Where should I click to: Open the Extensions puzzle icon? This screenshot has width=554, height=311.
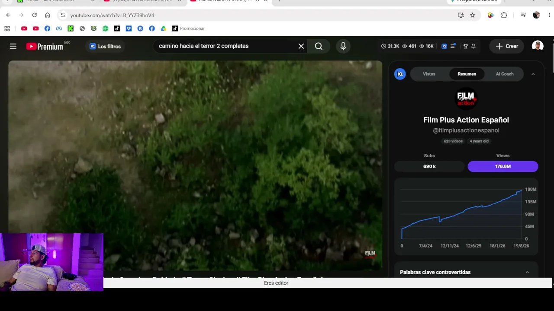[x=504, y=15]
